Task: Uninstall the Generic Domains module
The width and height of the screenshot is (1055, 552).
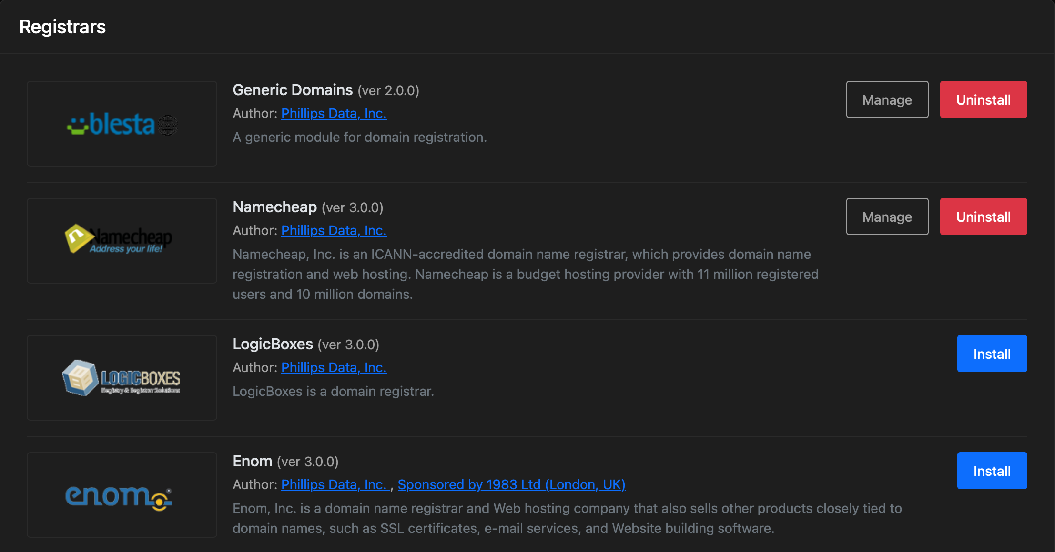Action: [x=984, y=99]
